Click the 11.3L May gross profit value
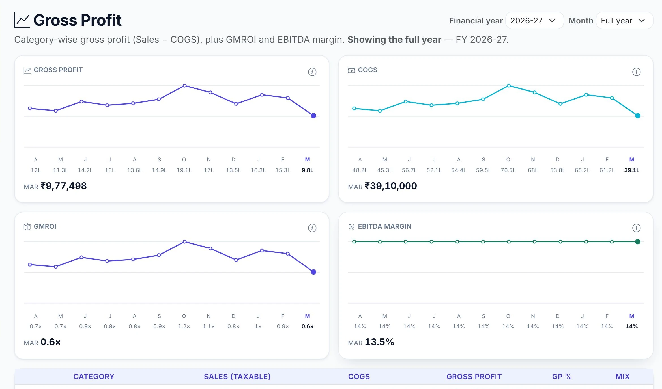 61,170
